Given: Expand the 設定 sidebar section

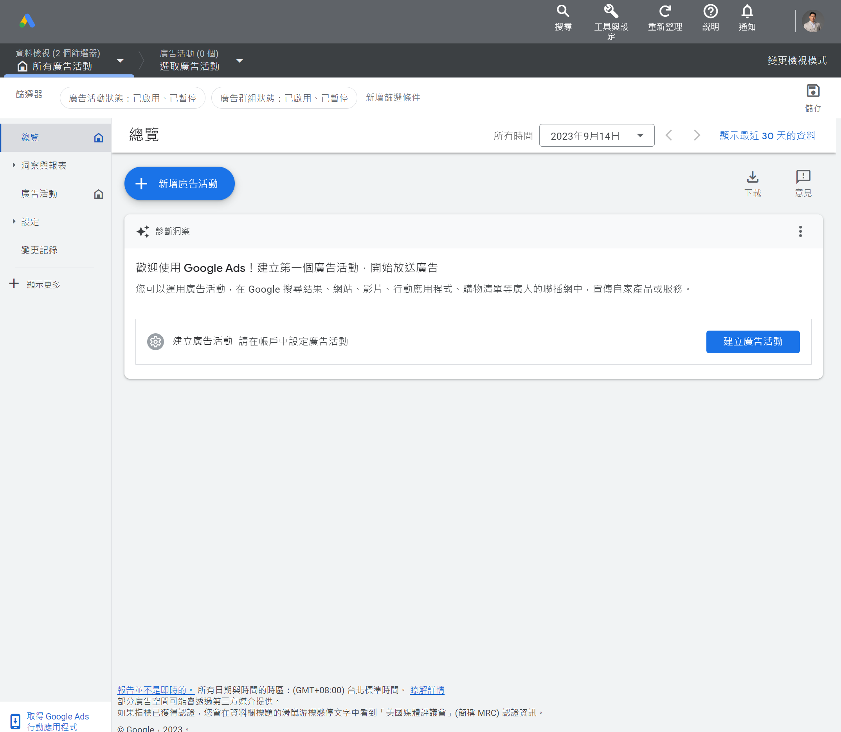Looking at the screenshot, I should [x=30, y=222].
